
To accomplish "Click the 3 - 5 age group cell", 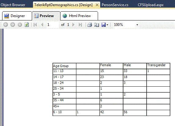I will coord(64,95).
